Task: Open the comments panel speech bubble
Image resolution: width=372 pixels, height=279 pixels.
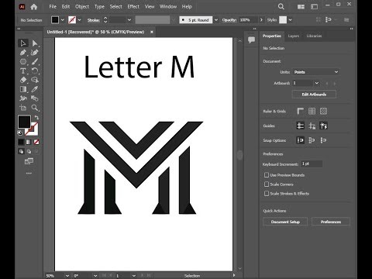Action: (251, 40)
